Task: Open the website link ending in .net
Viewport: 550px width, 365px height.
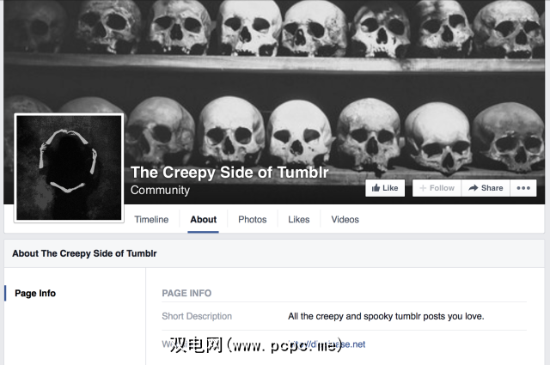Action: click(x=327, y=344)
